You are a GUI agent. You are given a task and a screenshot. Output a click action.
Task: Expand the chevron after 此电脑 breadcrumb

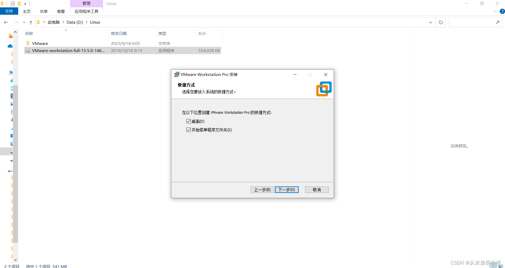63,22
